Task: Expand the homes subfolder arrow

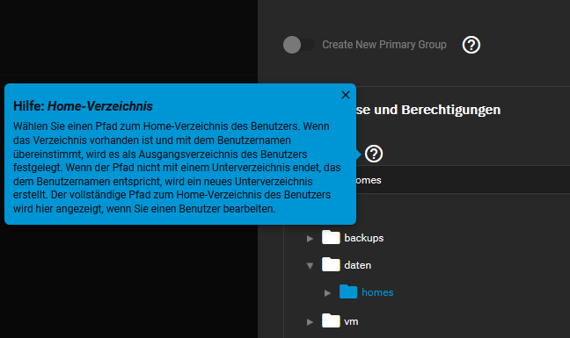Action: 327,293
